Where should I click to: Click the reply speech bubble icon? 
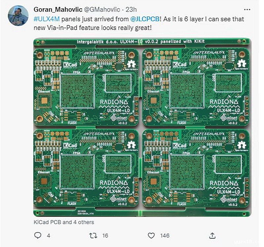(x=38, y=235)
